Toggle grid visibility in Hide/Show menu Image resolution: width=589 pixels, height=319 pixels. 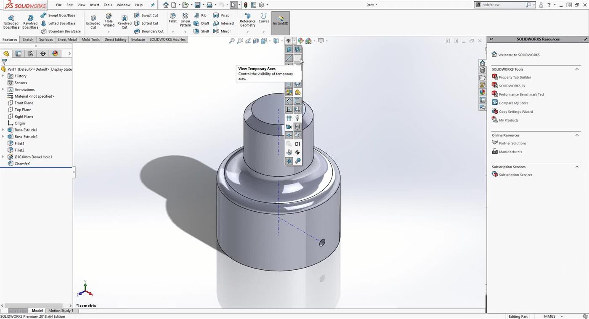[x=289, y=118]
